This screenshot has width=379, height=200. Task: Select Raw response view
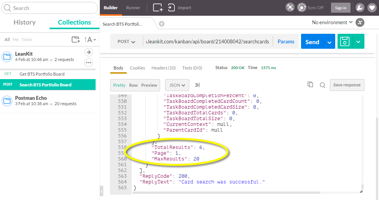pyautogui.click(x=133, y=85)
